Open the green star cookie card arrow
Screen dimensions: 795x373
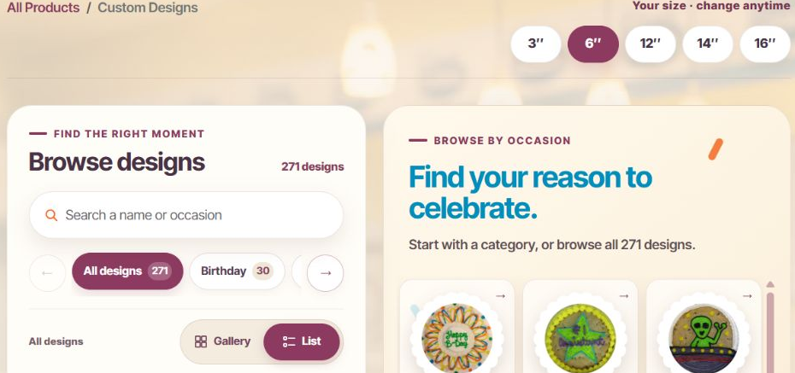pos(624,296)
